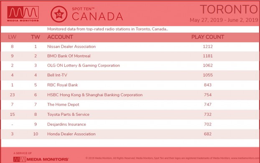The height and width of the screenshot is (163, 260).
Task: Open the www.mediamonitors.com footer link
Action: point(245,158)
